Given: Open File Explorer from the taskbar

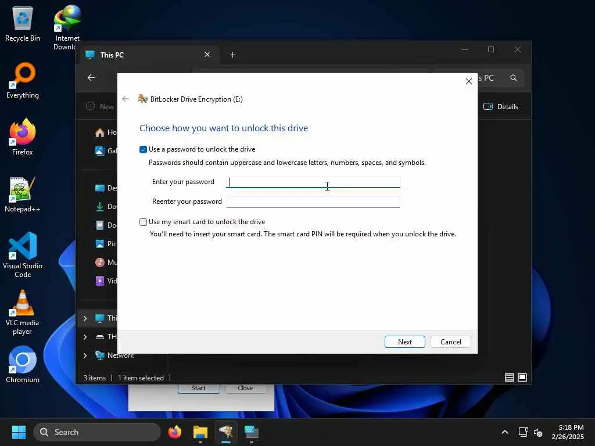Looking at the screenshot, I should (x=200, y=432).
